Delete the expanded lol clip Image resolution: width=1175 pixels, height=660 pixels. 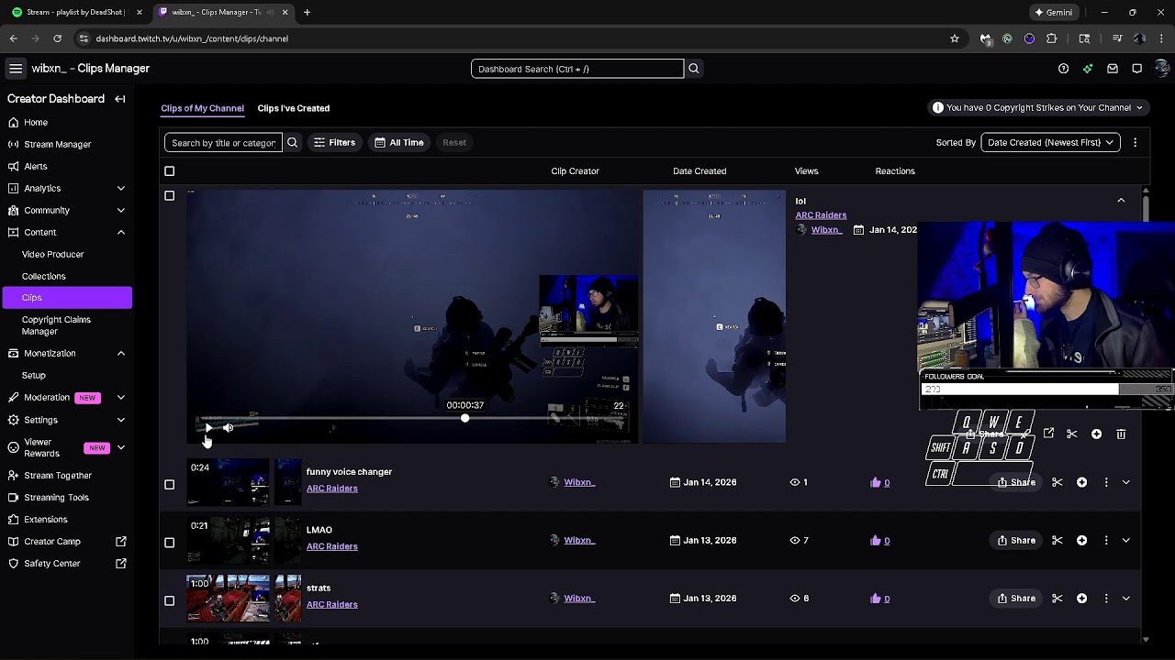1121,434
